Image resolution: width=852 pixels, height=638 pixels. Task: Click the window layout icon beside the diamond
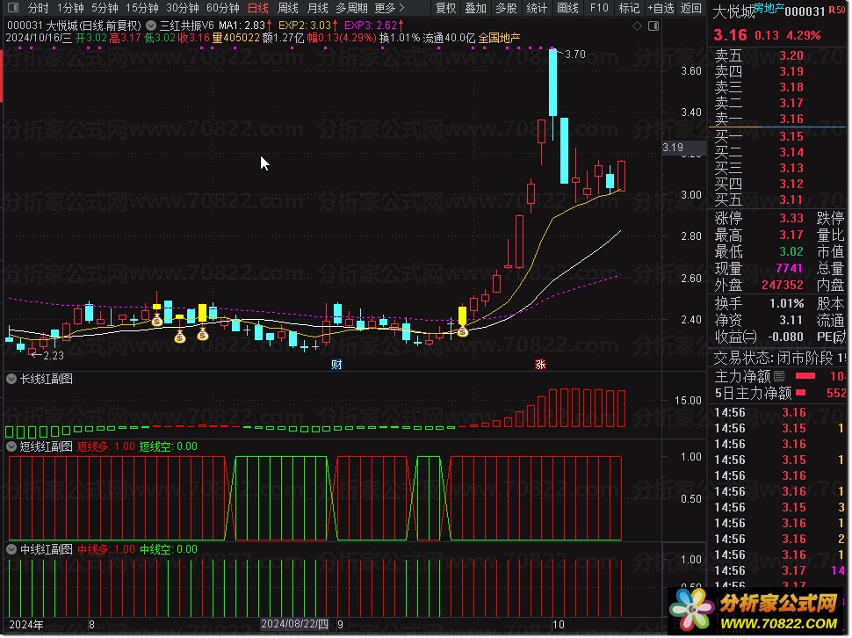pyautogui.click(x=653, y=25)
